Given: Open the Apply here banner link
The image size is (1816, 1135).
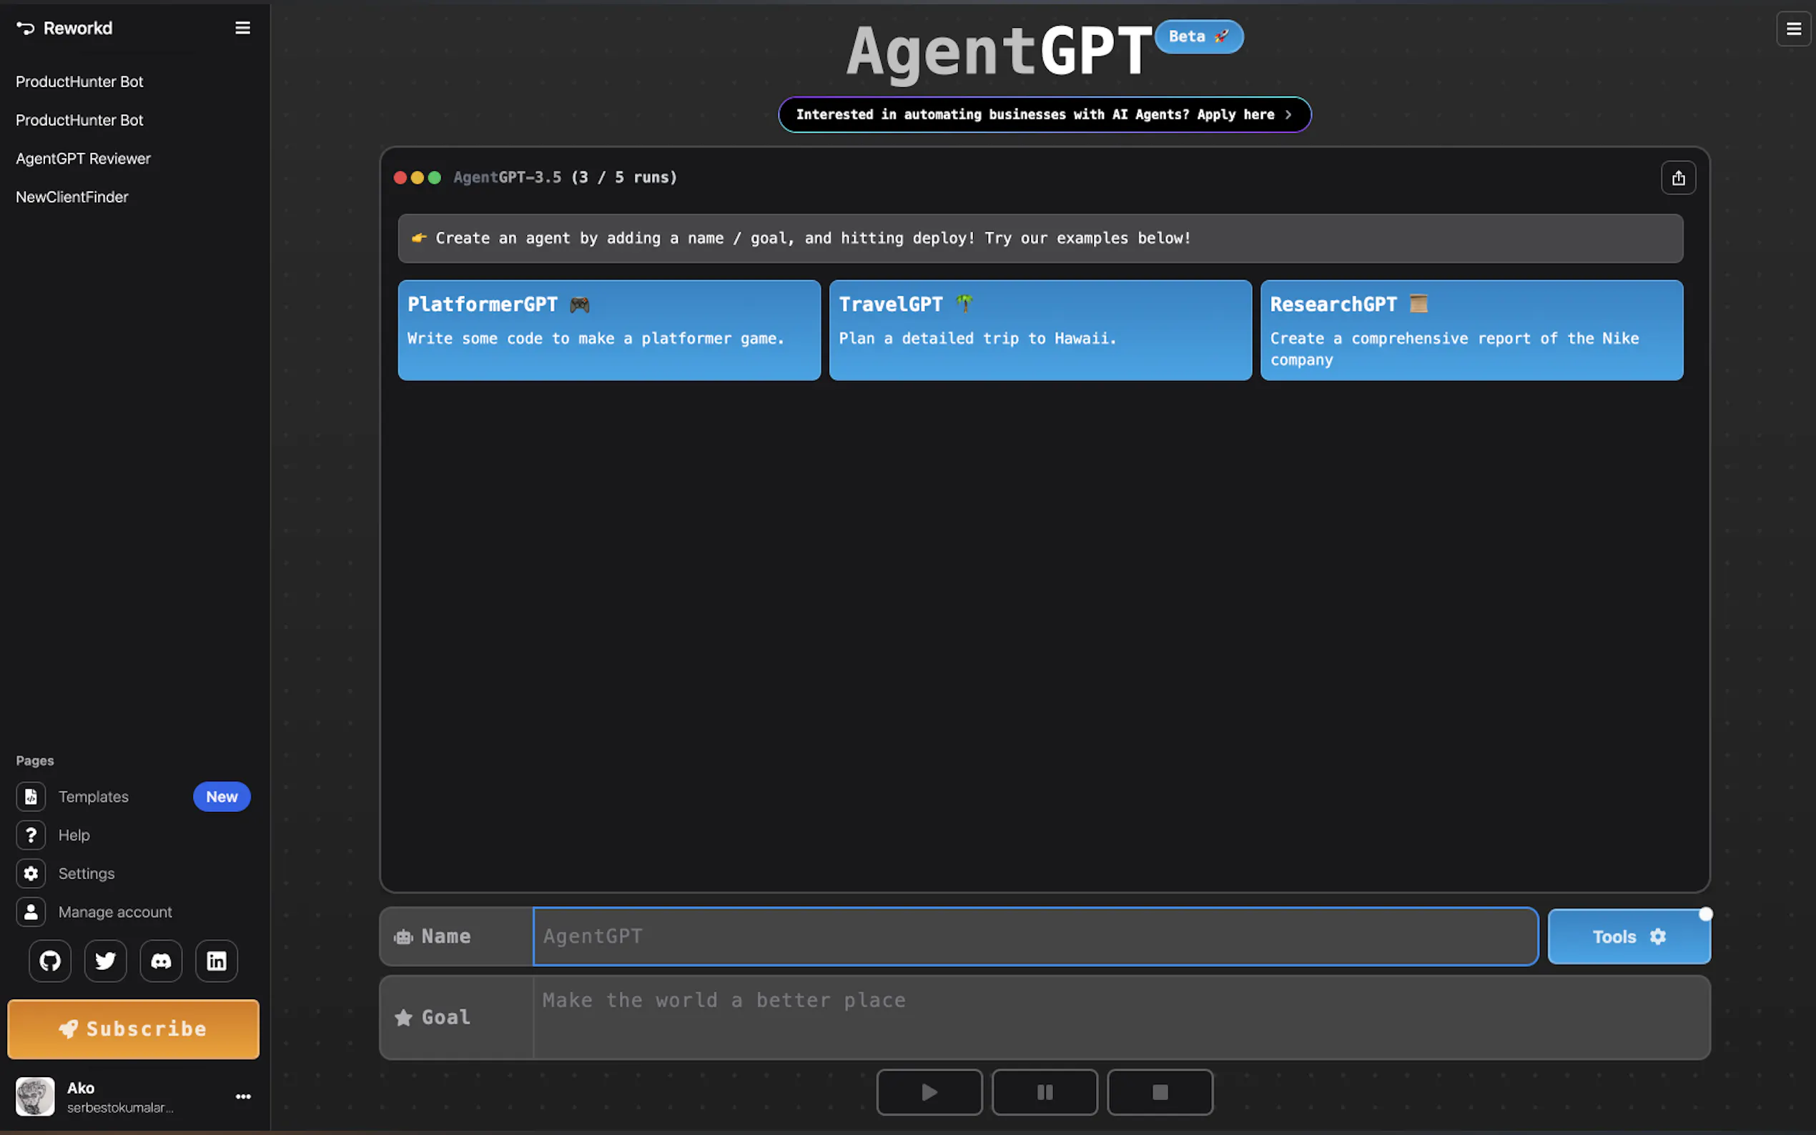Looking at the screenshot, I should (x=1044, y=115).
